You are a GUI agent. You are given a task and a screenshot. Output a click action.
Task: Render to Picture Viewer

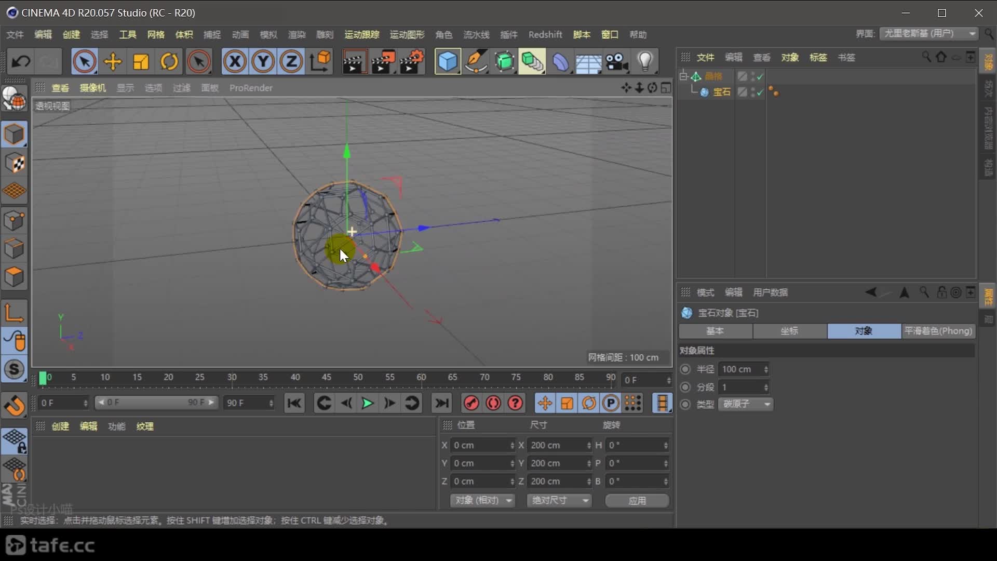383,62
